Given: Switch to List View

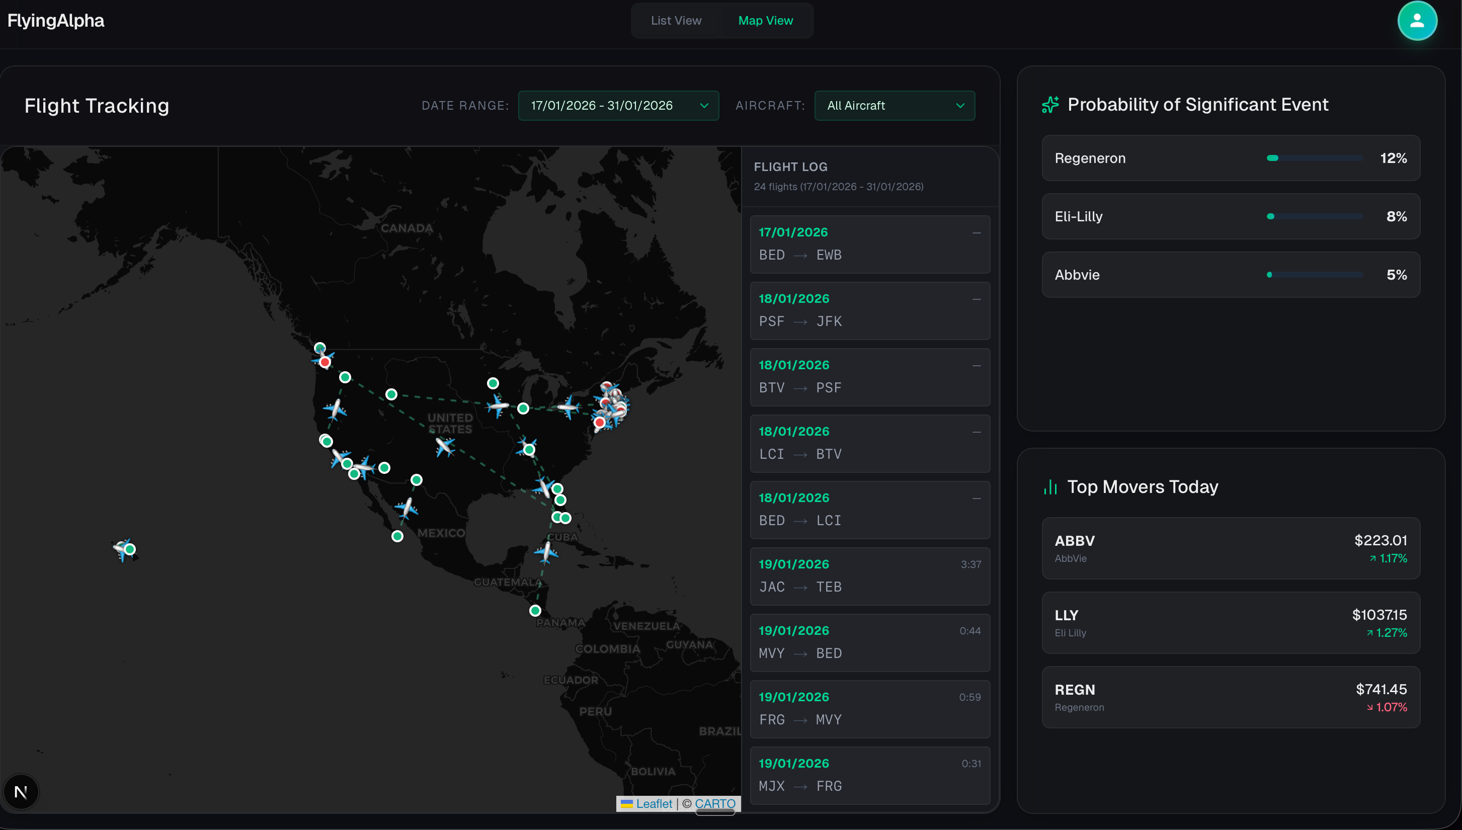Looking at the screenshot, I should tap(676, 21).
